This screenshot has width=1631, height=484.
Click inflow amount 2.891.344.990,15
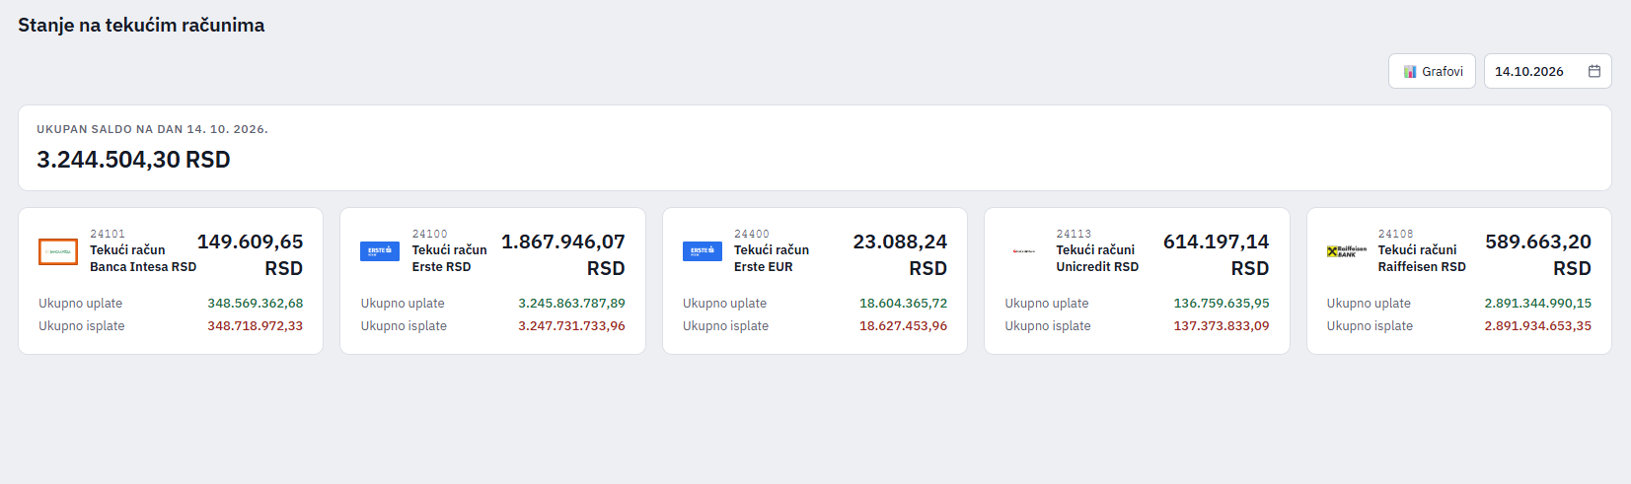1538,304
